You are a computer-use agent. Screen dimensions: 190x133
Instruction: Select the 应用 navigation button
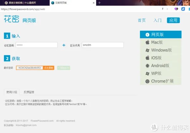(x=173, y=20)
